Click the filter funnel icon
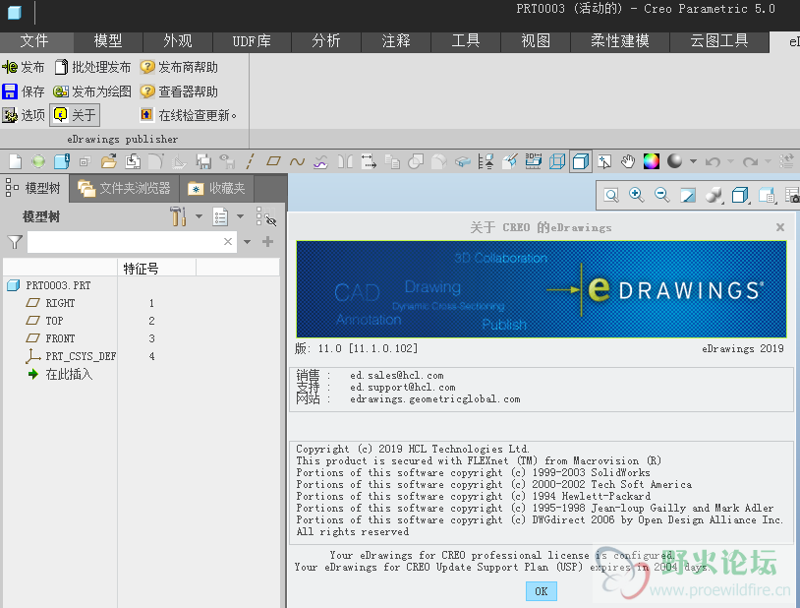The width and height of the screenshot is (800, 608). pos(15,242)
